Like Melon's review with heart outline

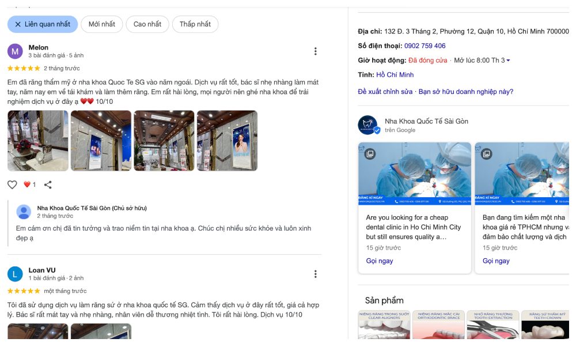(x=12, y=185)
